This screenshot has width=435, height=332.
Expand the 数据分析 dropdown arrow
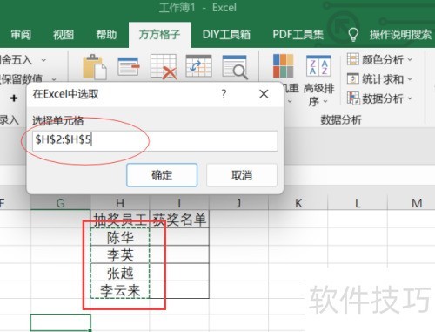coord(410,98)
